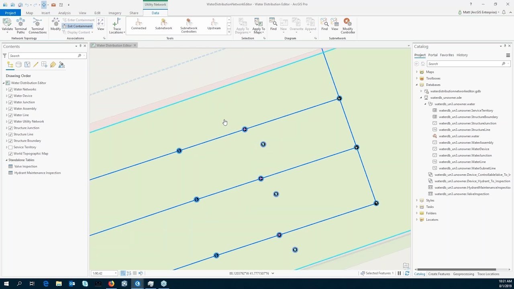
Task: Switch to the Imagery ribbon tab
Action: point(115,13)
